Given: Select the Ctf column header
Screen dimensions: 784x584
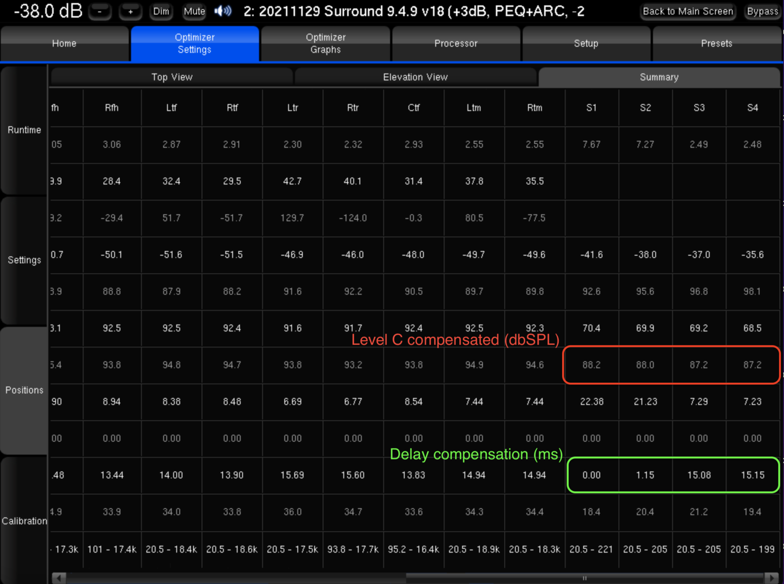Looking at the screenshot, I should pos(414,108).
